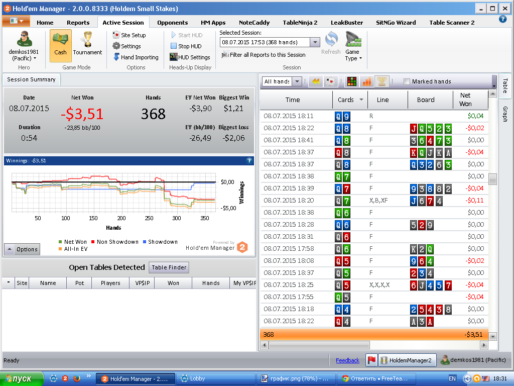Open the график.png taskbar window
Screen dimensions: 514x386
tap(296, 379)
